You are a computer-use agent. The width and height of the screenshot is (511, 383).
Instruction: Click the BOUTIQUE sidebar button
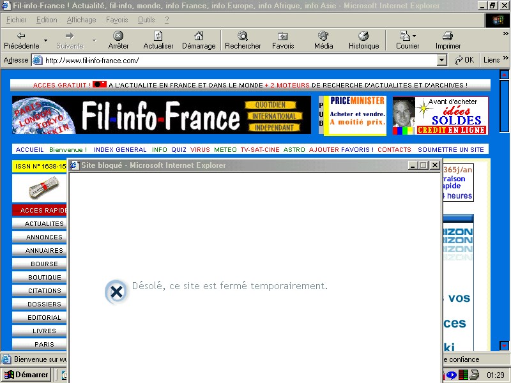tap(40, 277)
